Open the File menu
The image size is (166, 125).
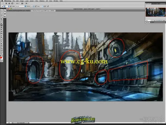point(14,1)
